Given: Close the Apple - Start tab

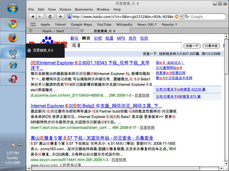Looking at the screenshot, I should [x=31, y=31].
